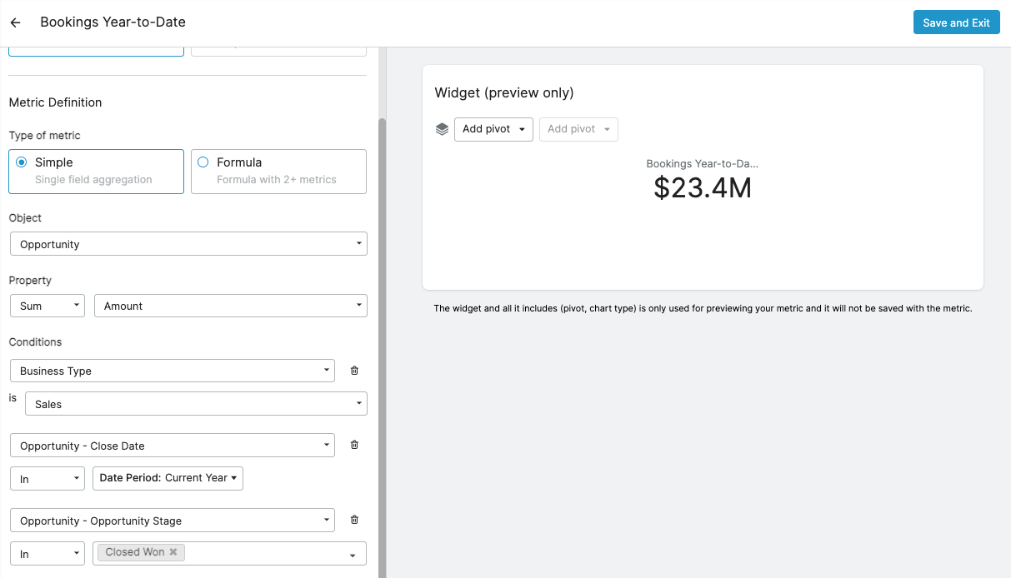Remove the Closed Won tag
Image resolution: width=1011 pixels, height=578 pixels.
(x=173, y=552)
